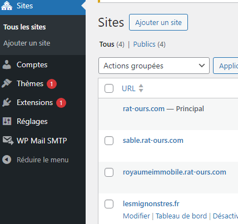The width and height of the screenshot is (238, 224).
Task: Open Comptes via its person icon
Action: 7,64
